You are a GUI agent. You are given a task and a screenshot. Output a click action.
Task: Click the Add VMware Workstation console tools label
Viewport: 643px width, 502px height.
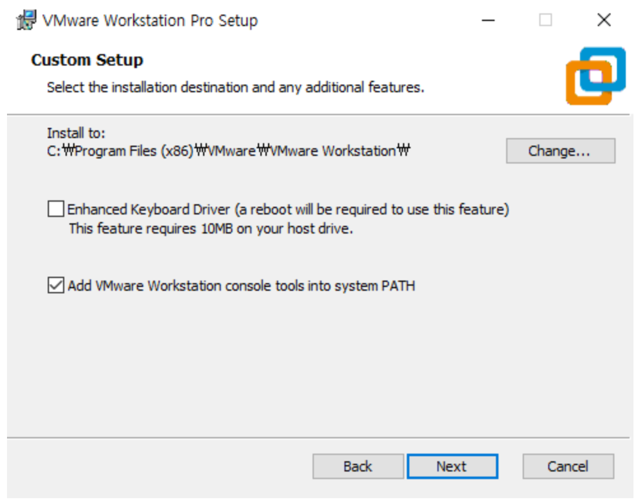coord(241,286)
